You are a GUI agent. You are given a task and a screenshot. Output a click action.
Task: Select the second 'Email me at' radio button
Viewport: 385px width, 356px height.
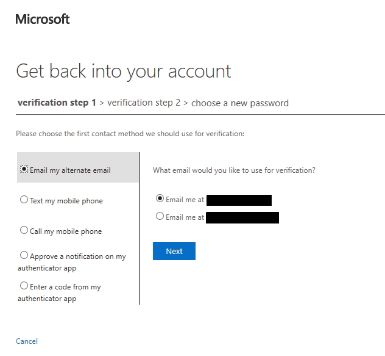coord(160,216)
